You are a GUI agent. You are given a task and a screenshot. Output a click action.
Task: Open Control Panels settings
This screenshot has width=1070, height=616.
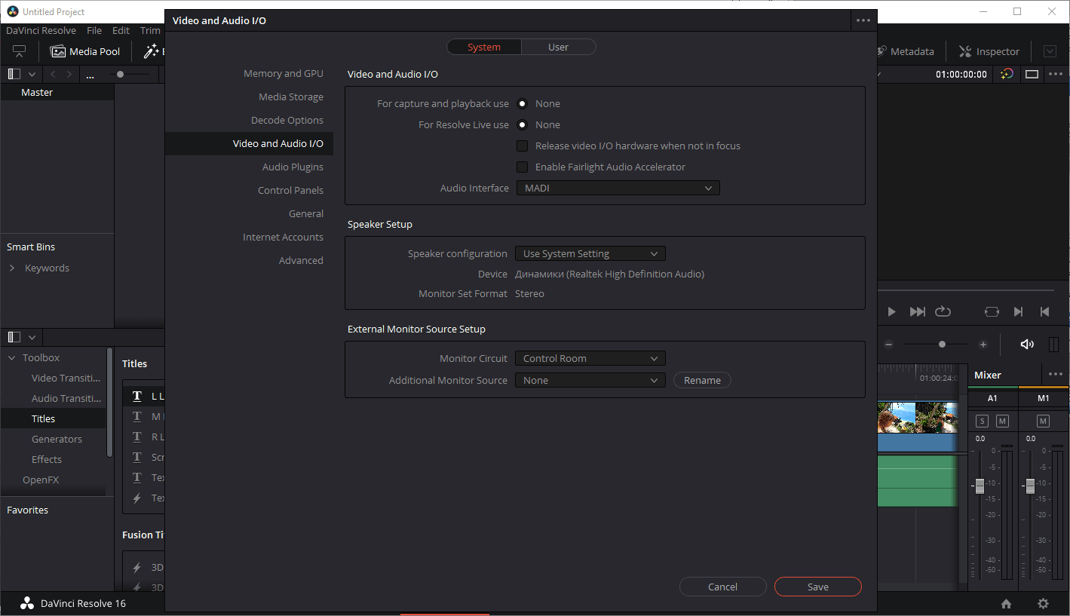(x=290, y=190)
